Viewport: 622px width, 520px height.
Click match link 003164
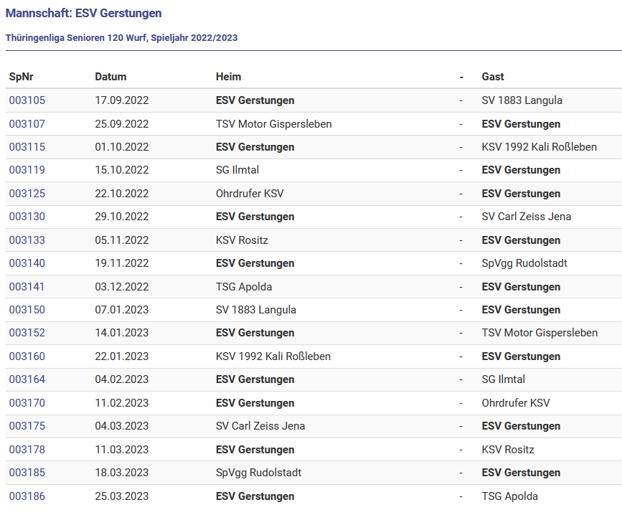tap(27, 379)
